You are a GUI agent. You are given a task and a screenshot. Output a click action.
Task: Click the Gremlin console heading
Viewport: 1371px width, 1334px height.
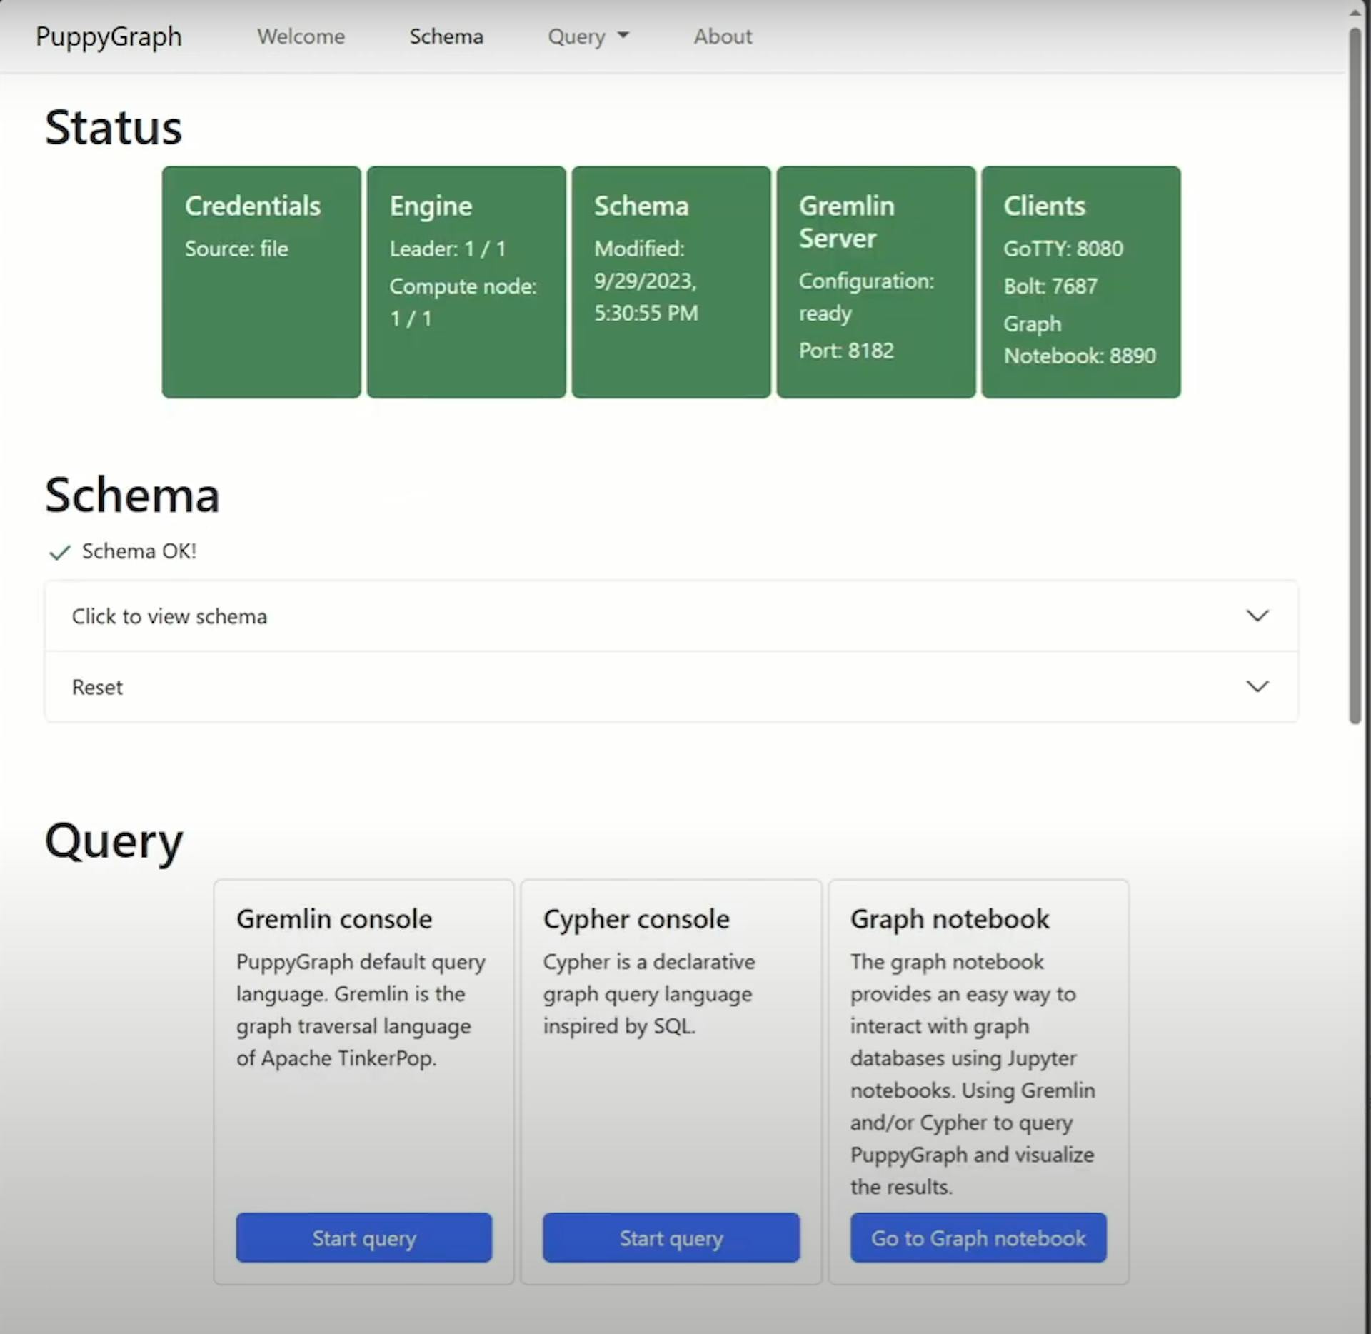click(x=334, y=919)
